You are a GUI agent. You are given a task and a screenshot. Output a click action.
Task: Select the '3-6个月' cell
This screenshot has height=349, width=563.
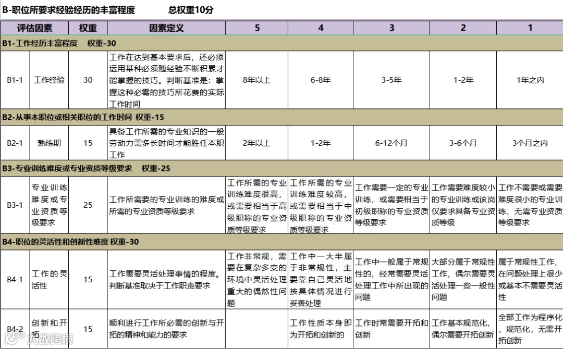tap(463, 143)
